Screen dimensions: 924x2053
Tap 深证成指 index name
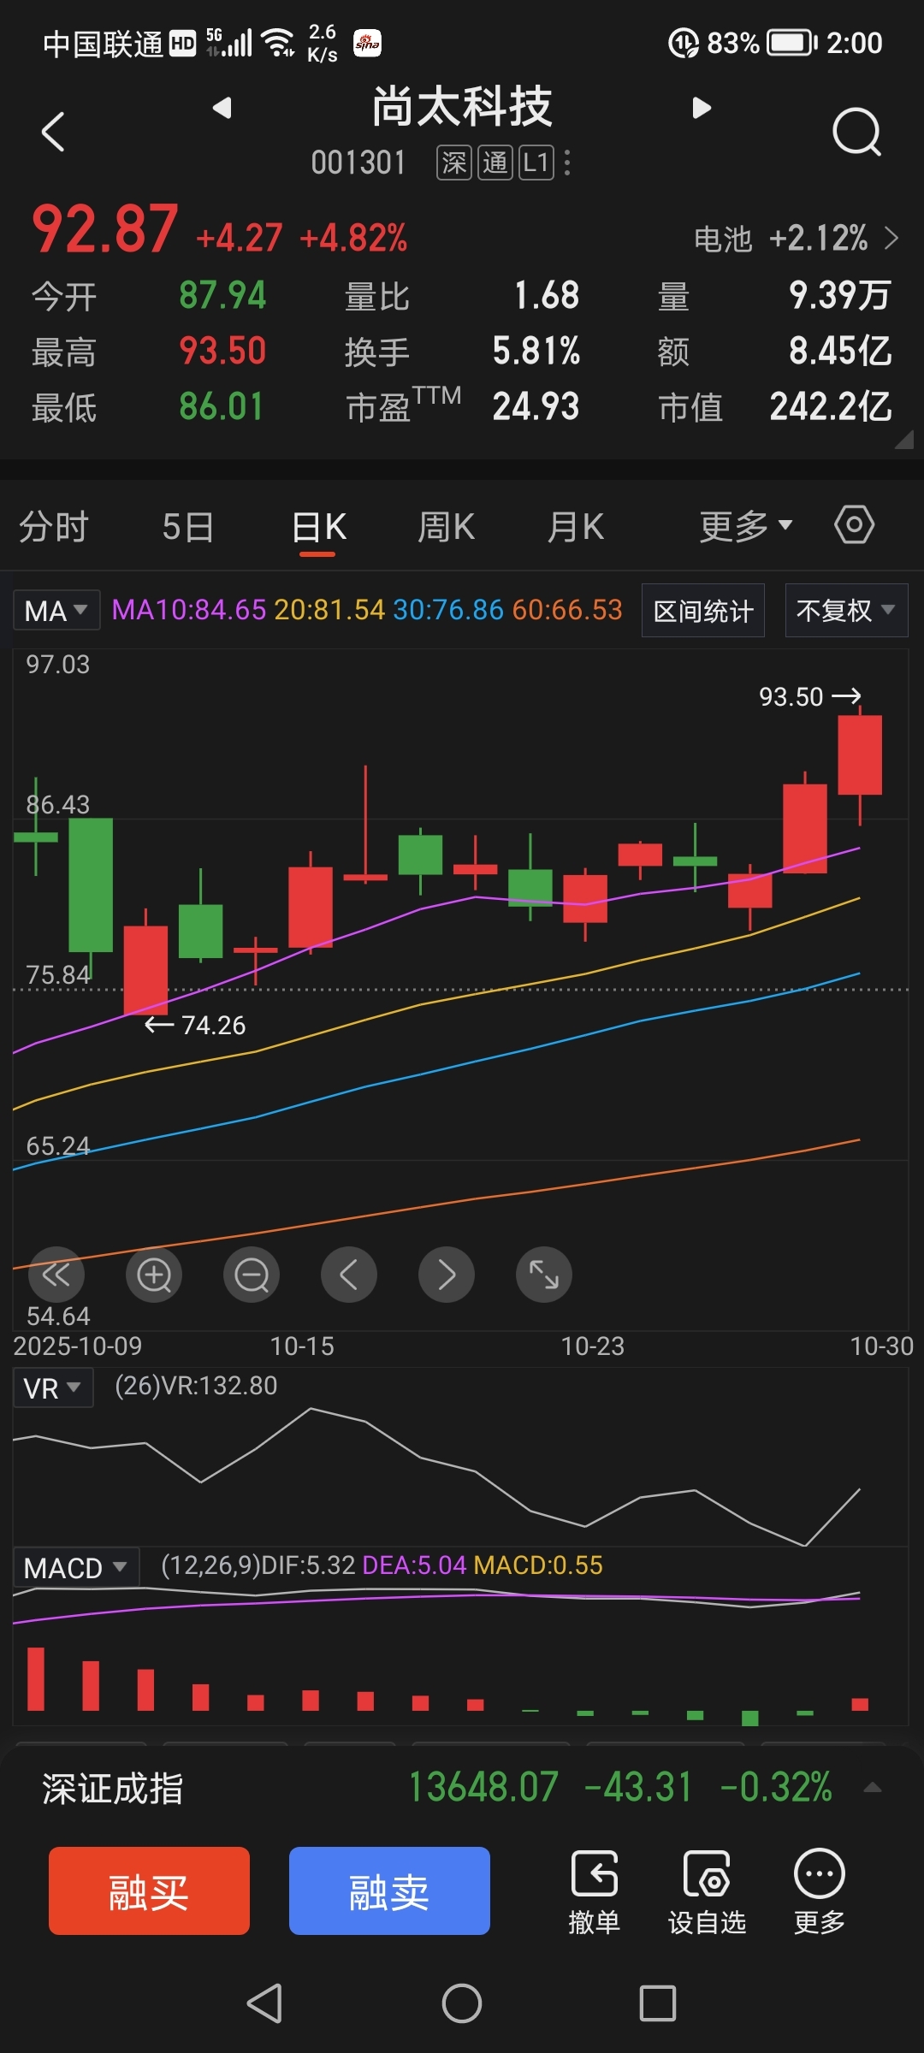click(x=112, y=1788)
